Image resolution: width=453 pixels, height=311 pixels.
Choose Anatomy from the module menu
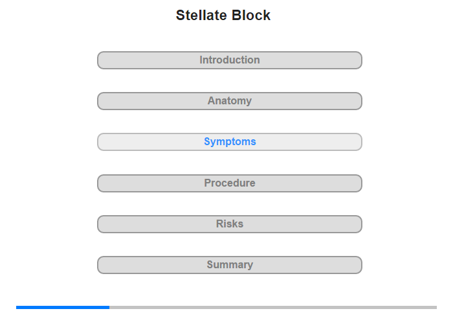[230, 101]
